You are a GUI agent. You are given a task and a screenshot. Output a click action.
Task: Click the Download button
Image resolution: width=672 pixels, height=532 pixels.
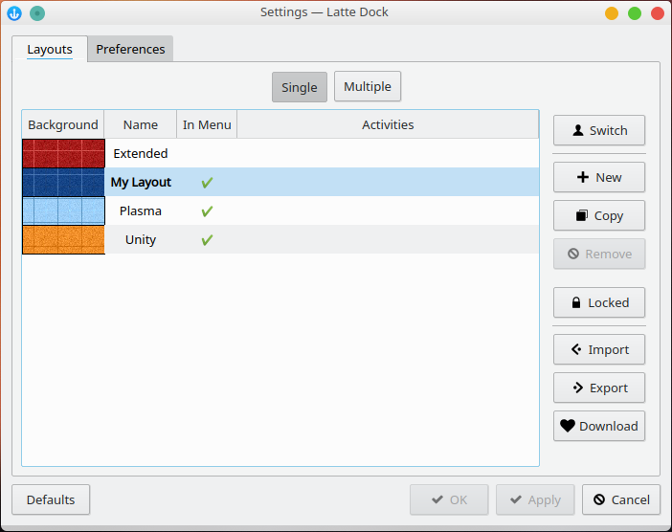pyautogui.click(x=599, y=426)
